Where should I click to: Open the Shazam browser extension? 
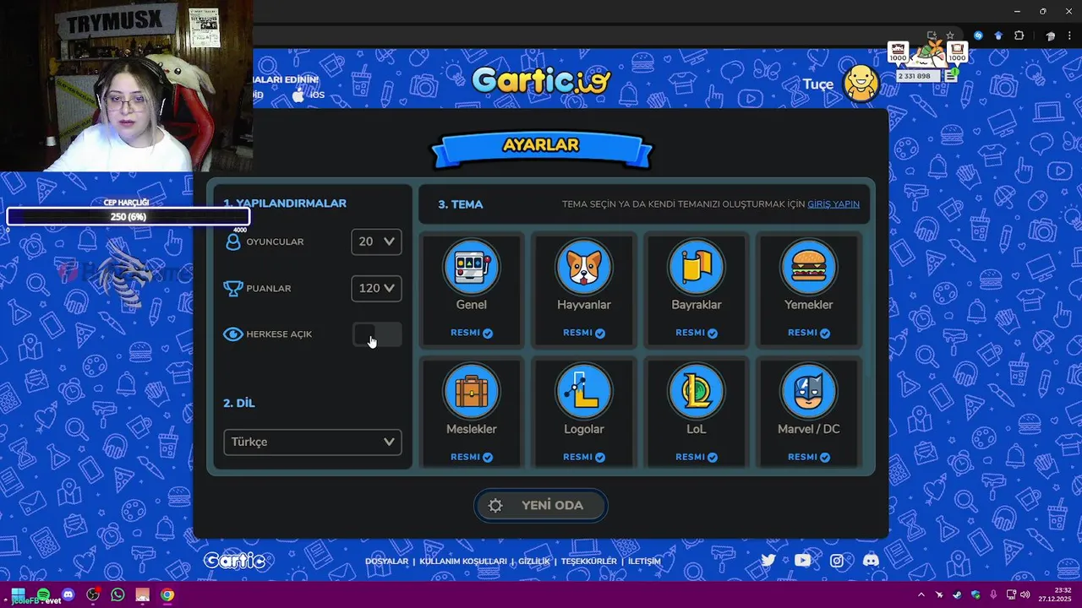pyautogui.click(x=979, y=35)
